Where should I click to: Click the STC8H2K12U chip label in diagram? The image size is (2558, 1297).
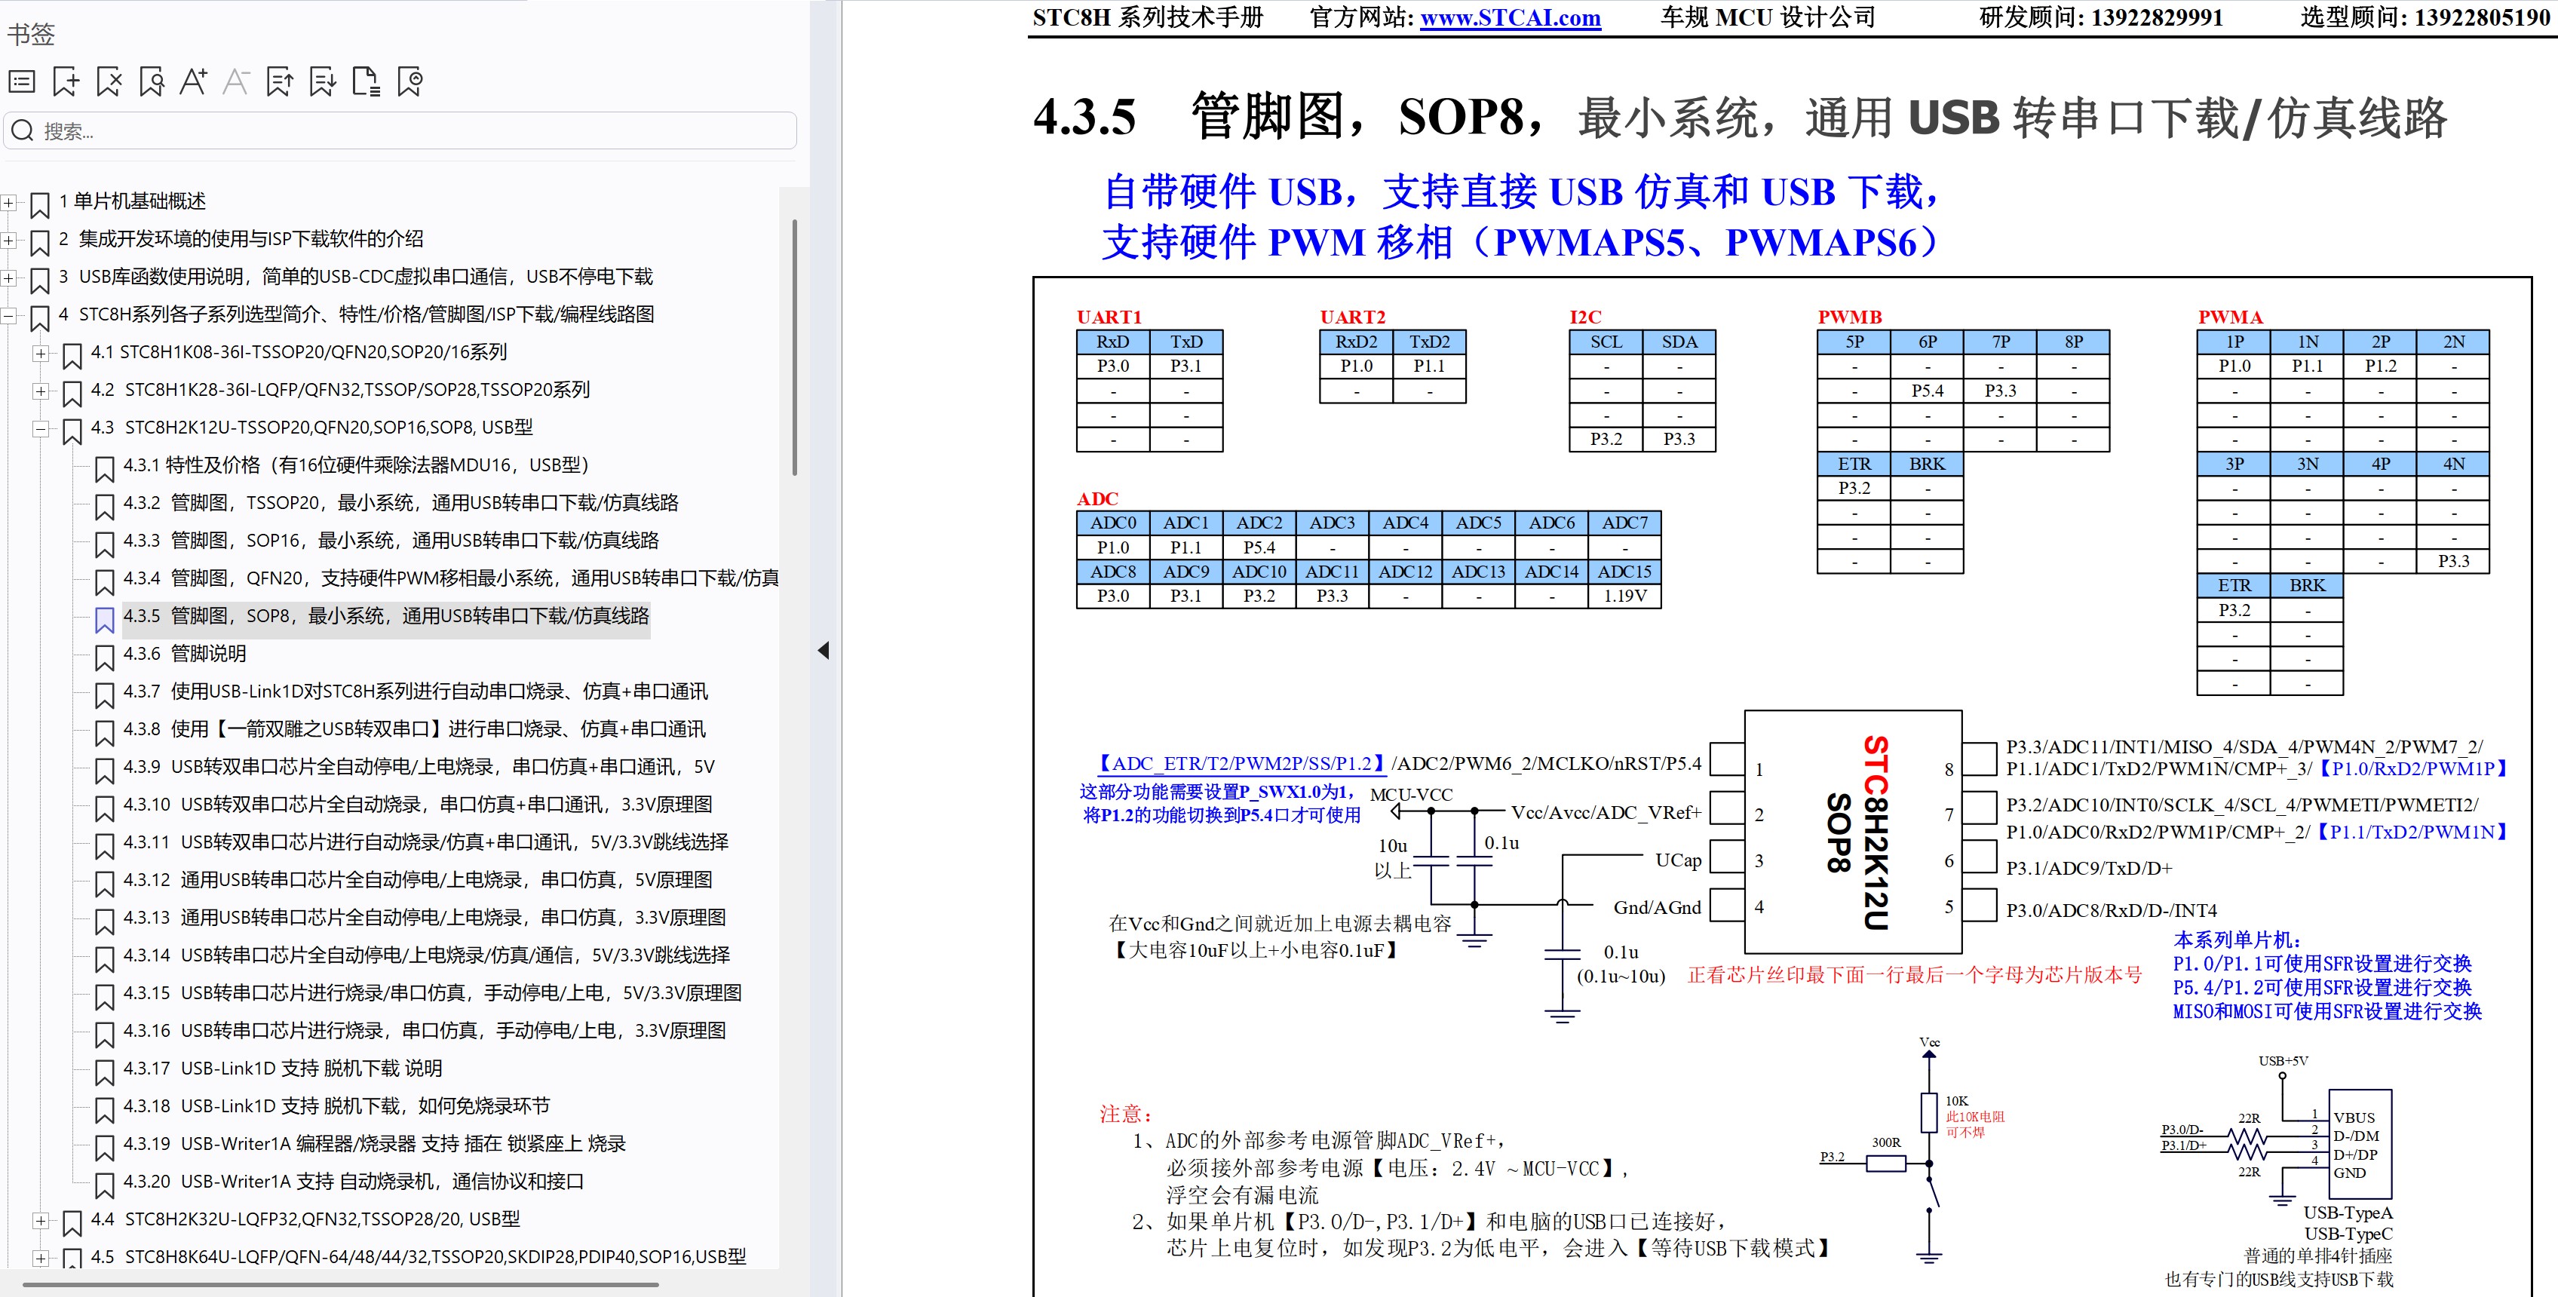pos(1874,832)
